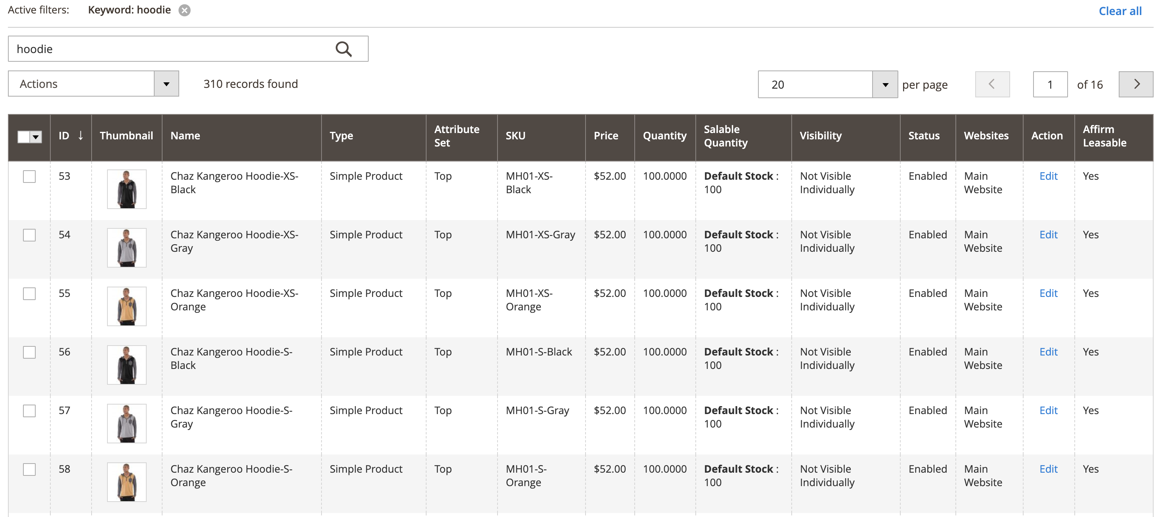Sort by the Name column header
The image size is (1156, 517).
[186, 136]
